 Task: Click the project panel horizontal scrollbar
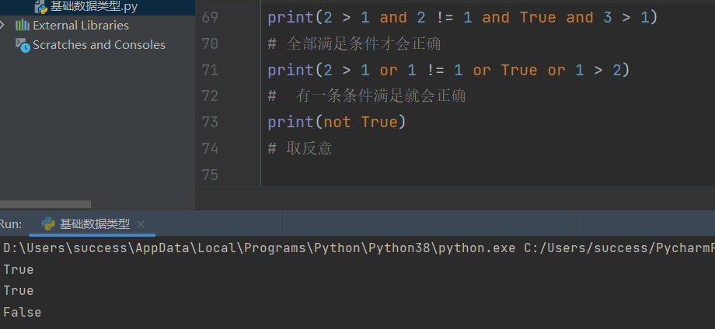[45, 204]
